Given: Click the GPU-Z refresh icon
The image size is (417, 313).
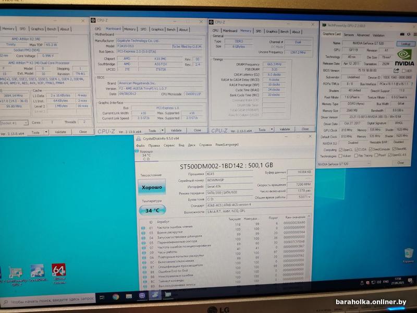Looking at the screenshot, I should tap(409, 34).
